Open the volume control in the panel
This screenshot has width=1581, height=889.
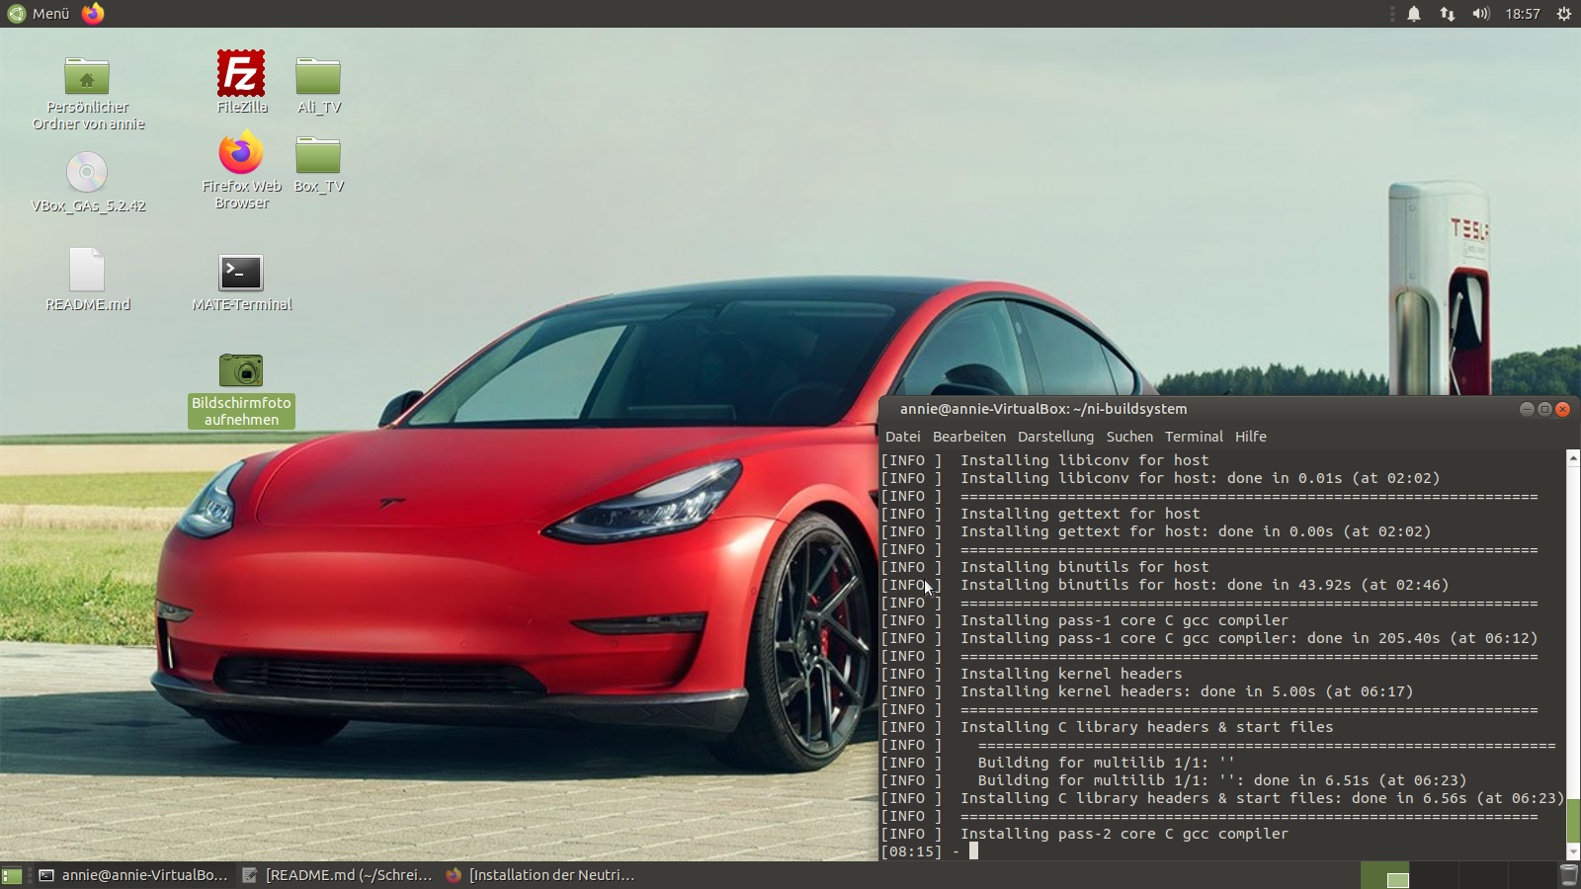click(x=1480, y=14)
